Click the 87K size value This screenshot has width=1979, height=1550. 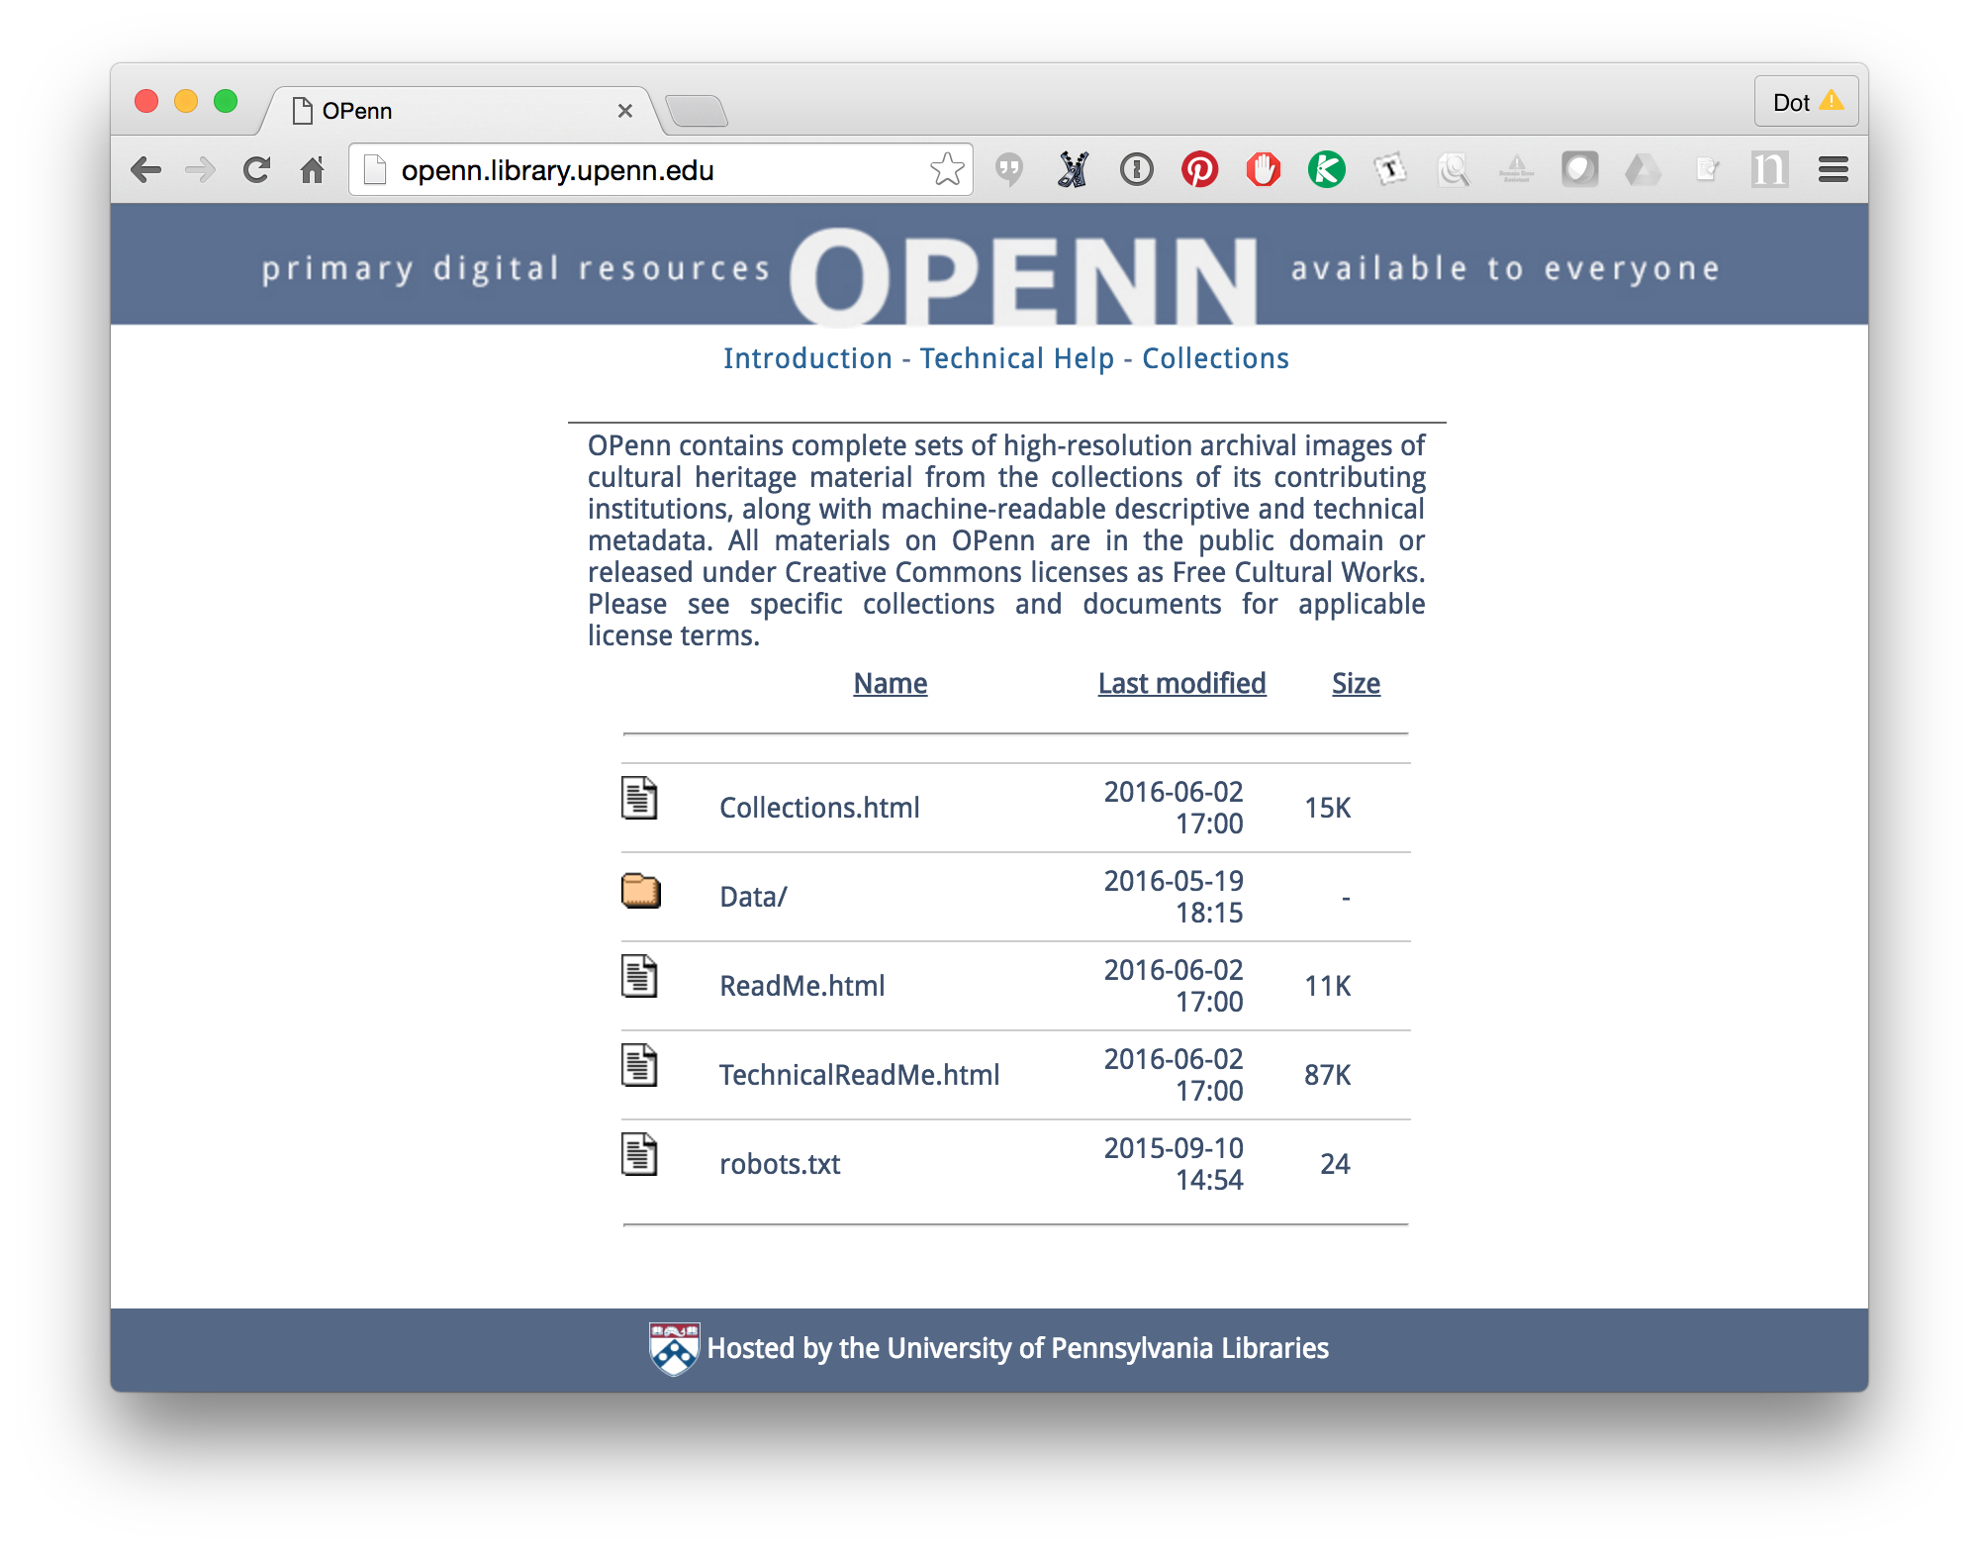coord(1327,1075)
